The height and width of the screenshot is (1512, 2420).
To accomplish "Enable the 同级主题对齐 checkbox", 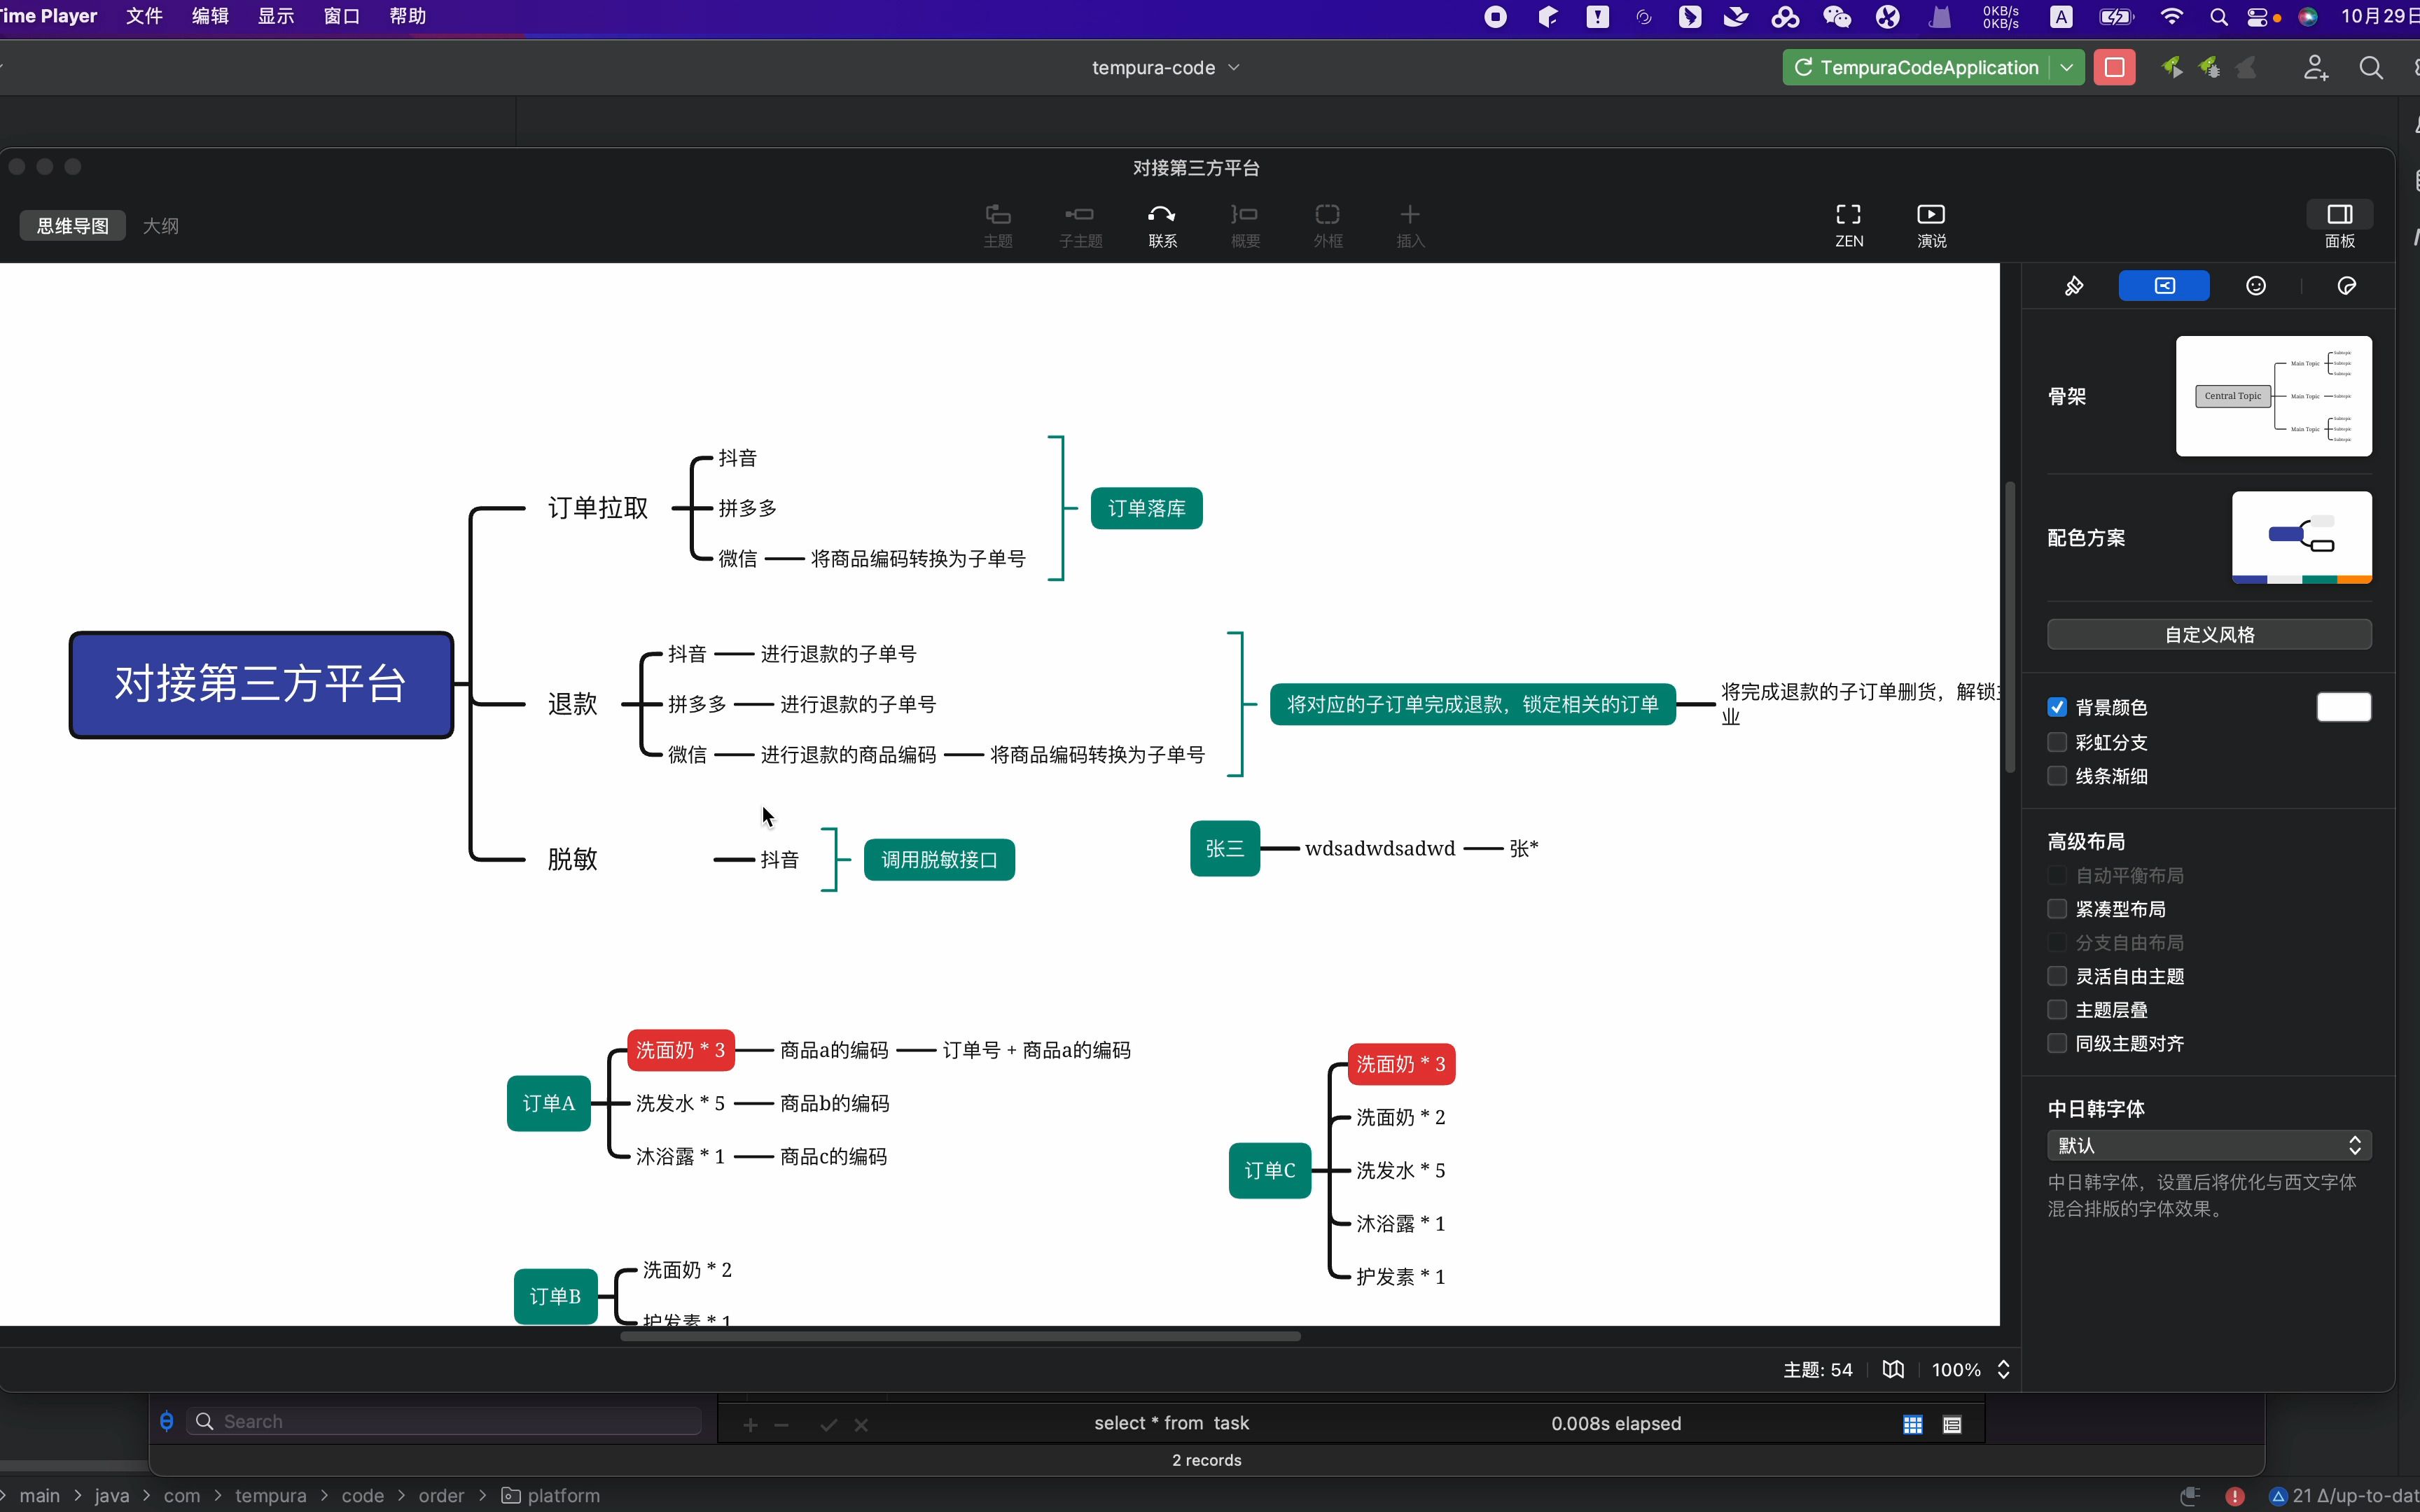I will tap(2057, 1043).
